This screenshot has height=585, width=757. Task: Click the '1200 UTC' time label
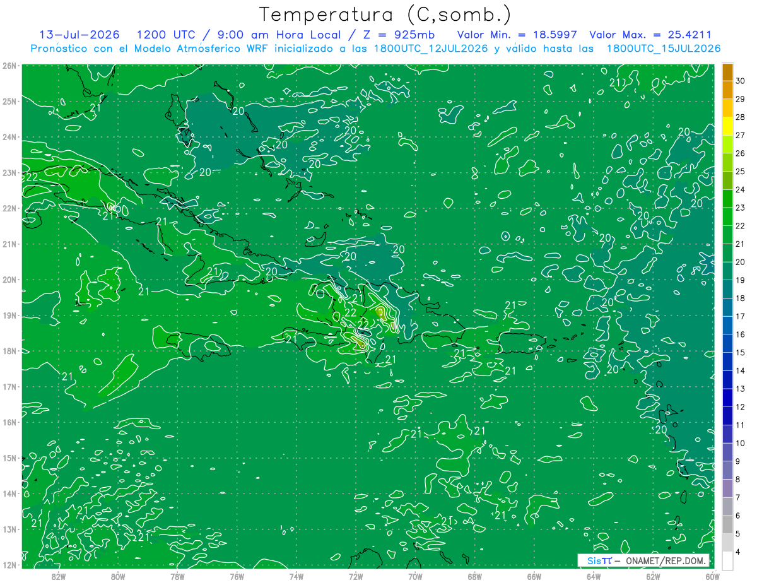pyautogui.click(x=166, y=35)
